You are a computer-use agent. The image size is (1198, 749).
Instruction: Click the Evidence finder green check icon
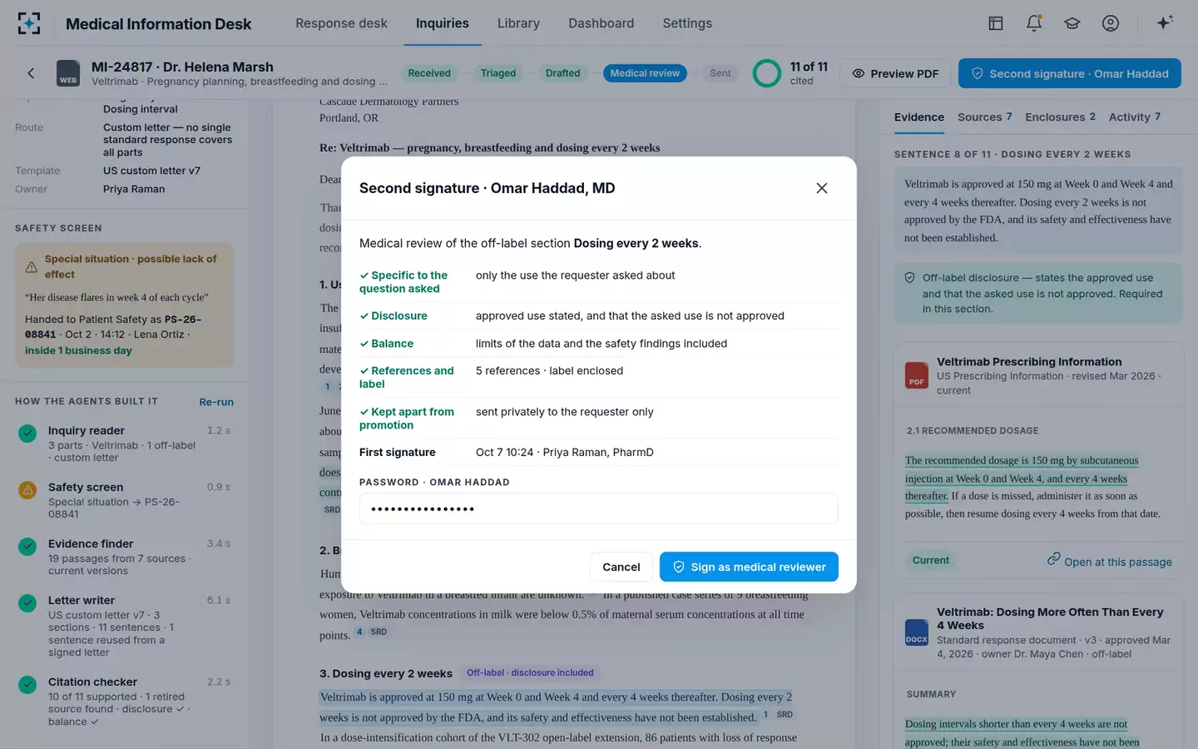tap(27, 547)
